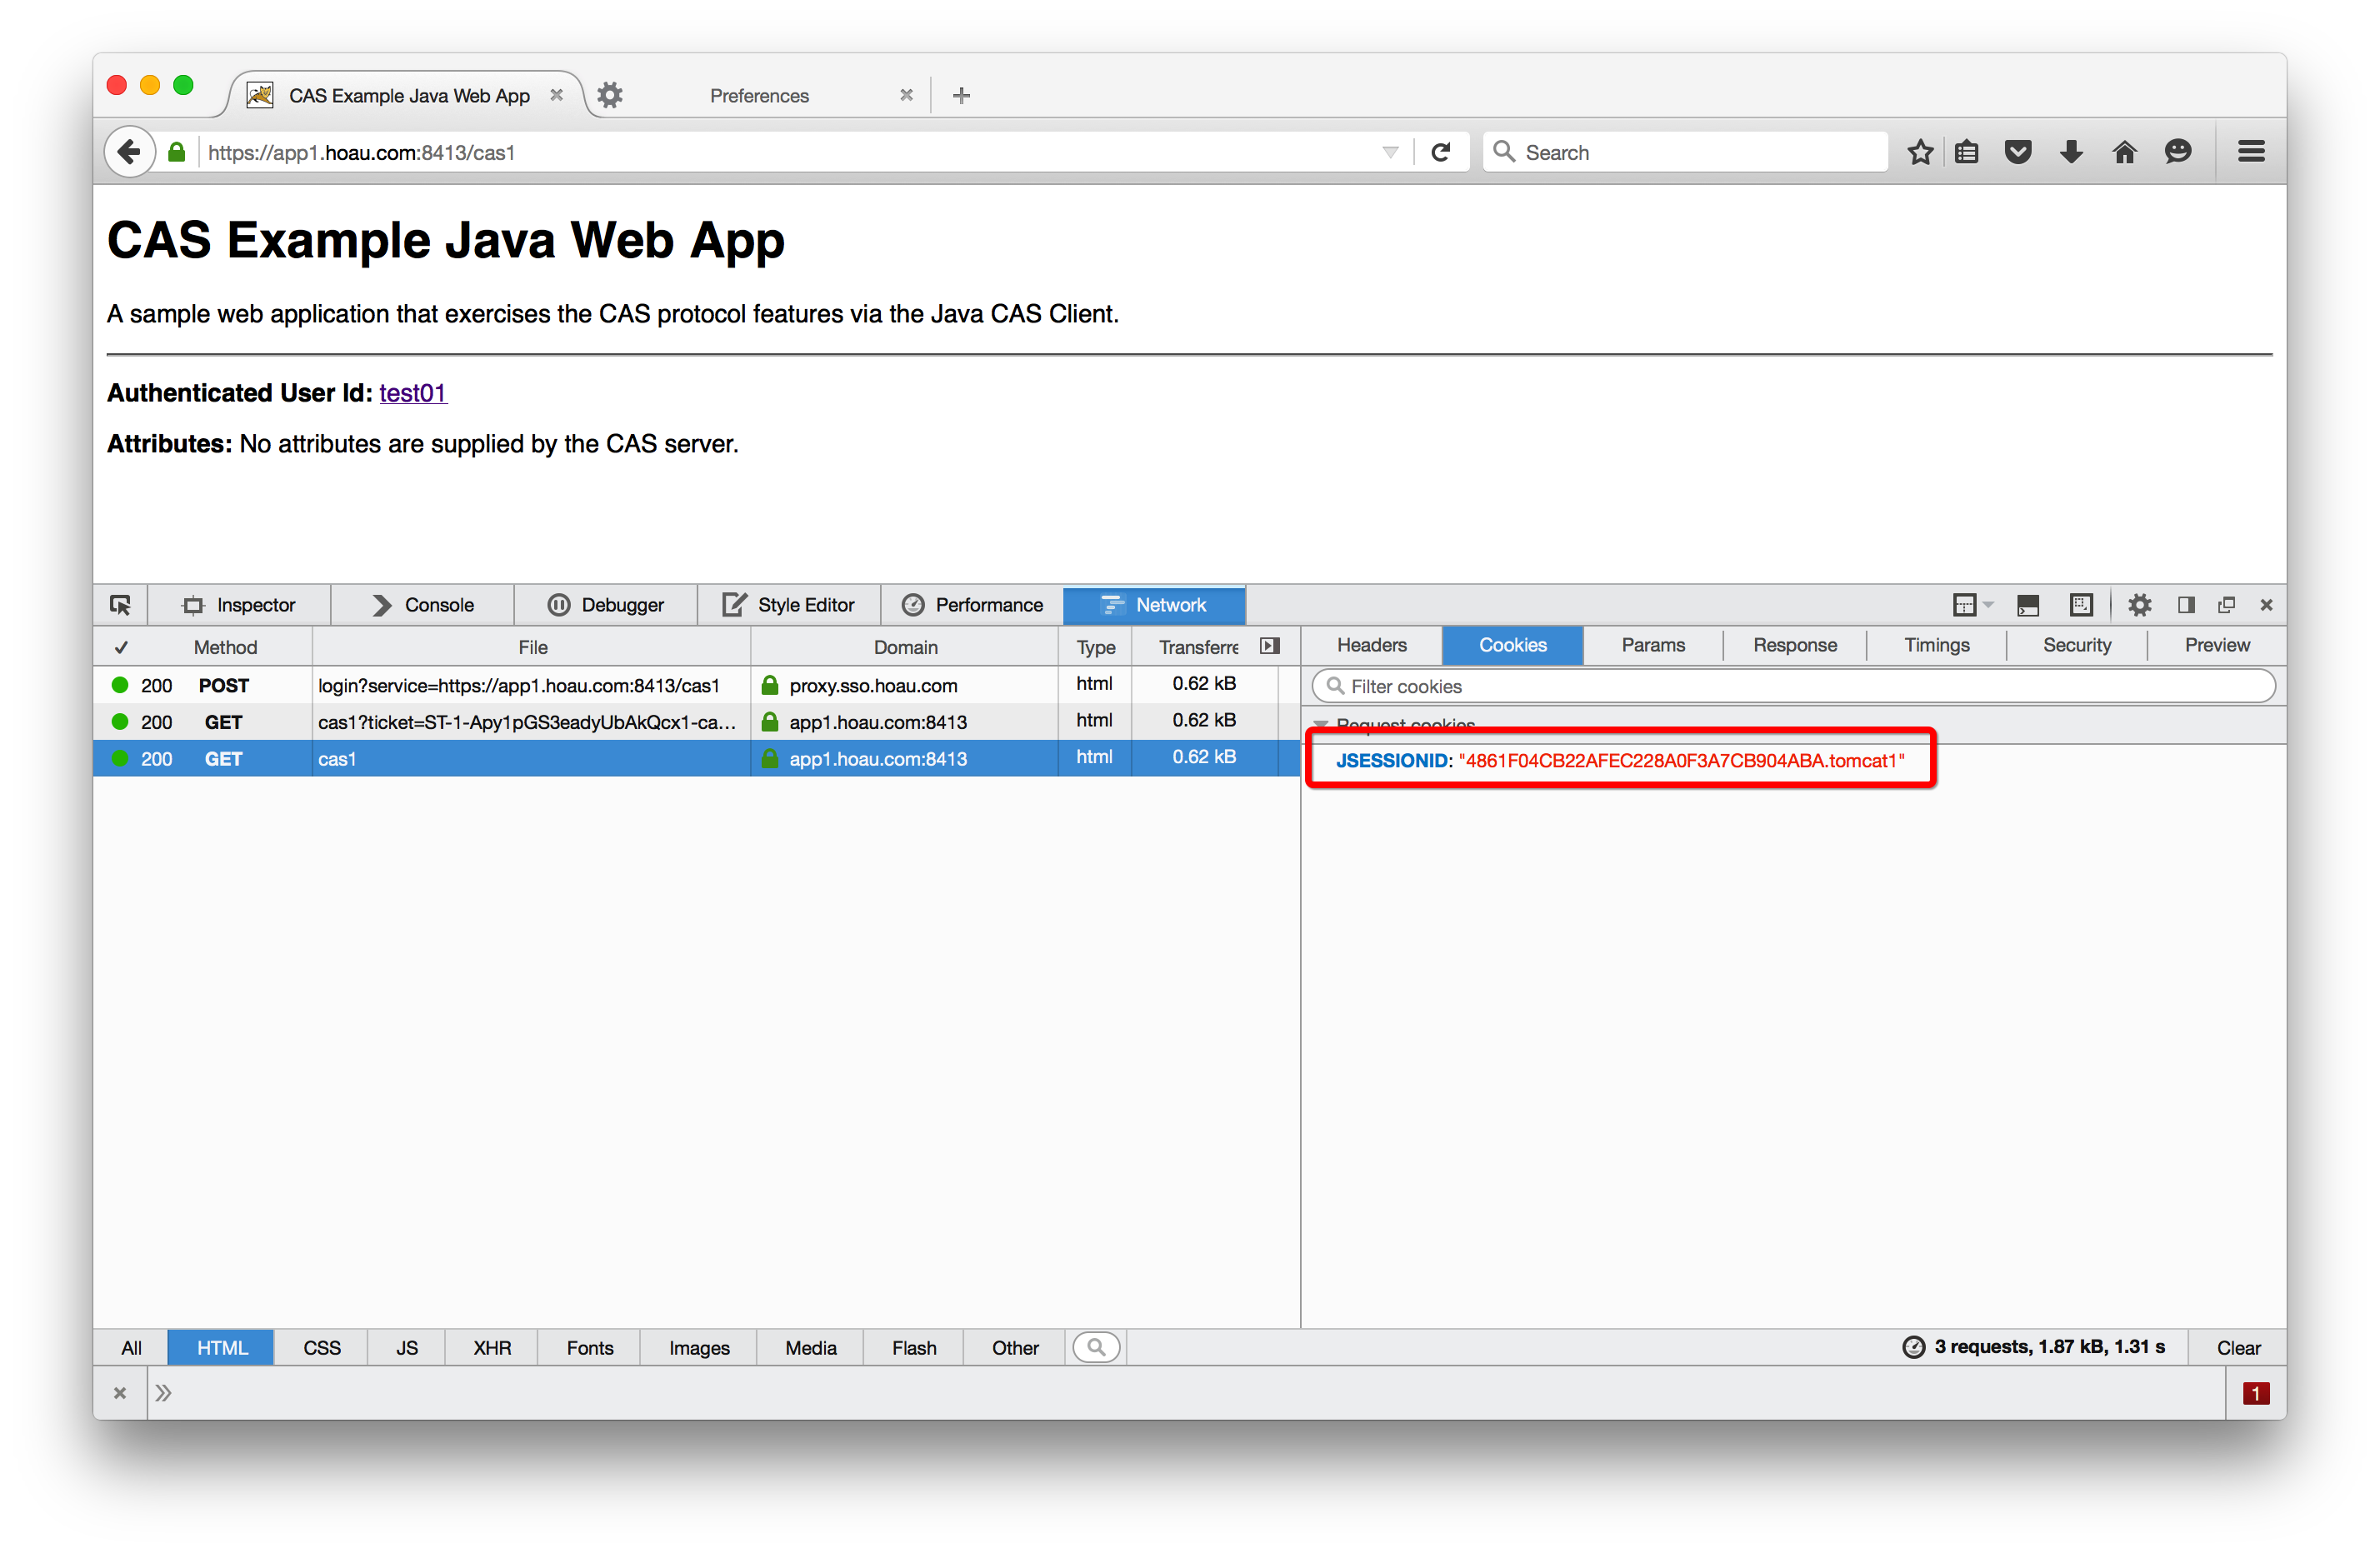The width and height of the screenshot is (2380, 1553).
Task: Toggle the Media request filter
Action: pos(811,1347)
